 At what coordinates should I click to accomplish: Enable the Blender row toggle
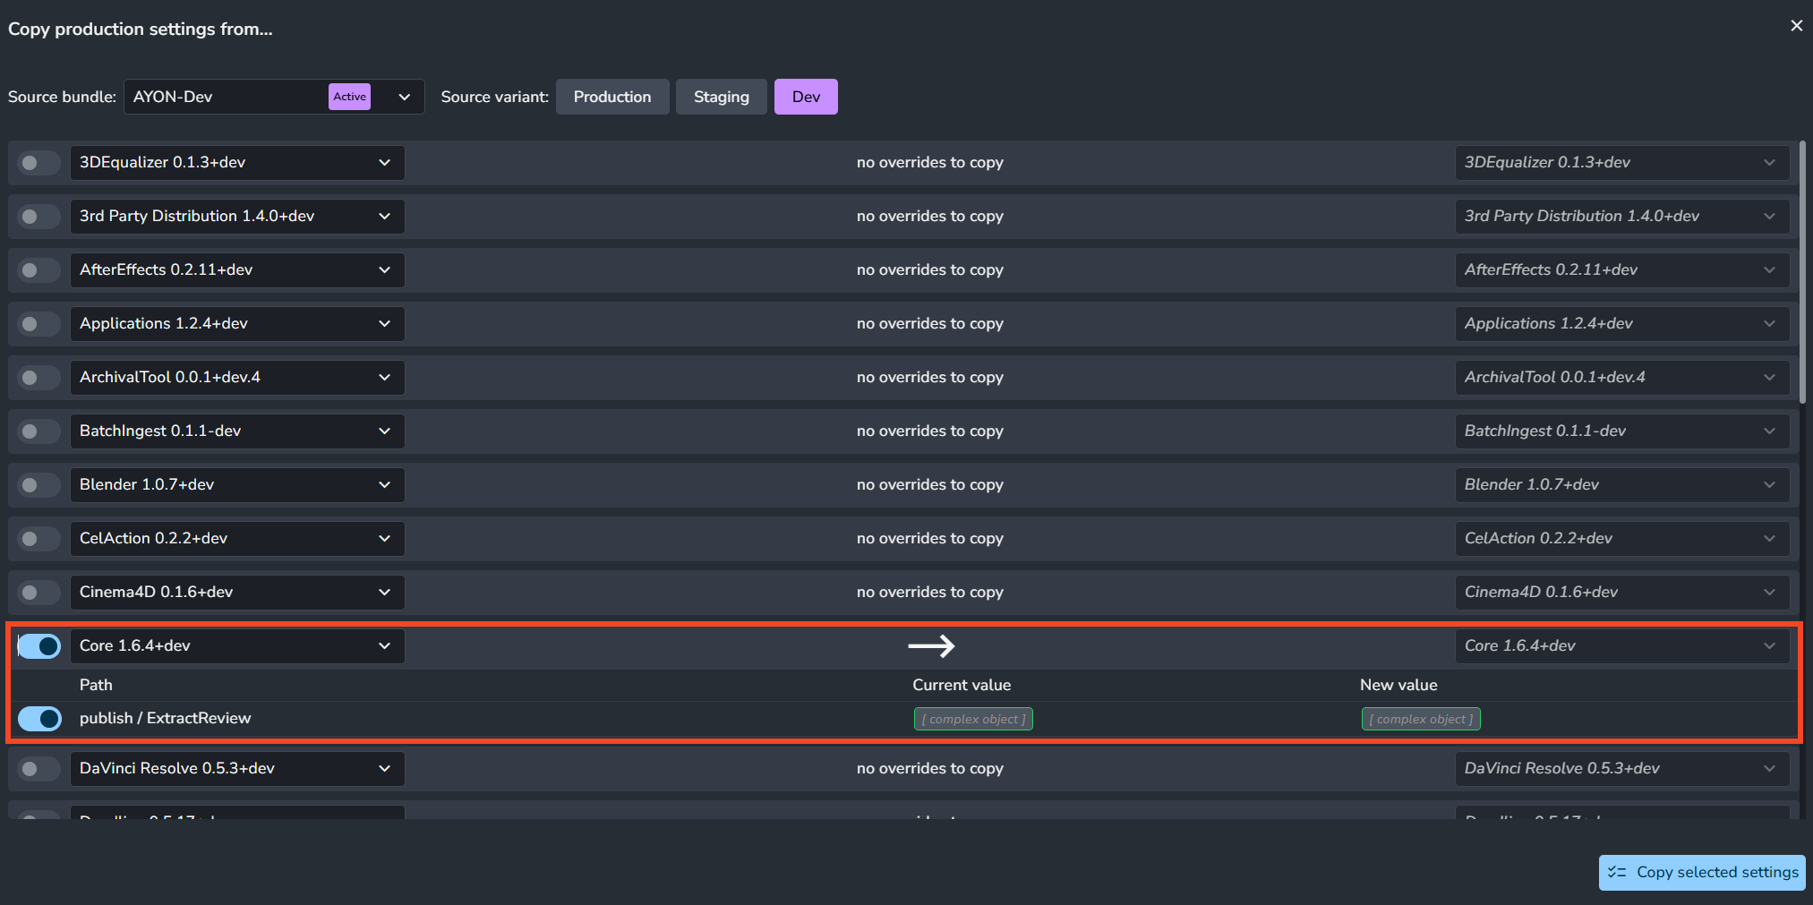39,485
